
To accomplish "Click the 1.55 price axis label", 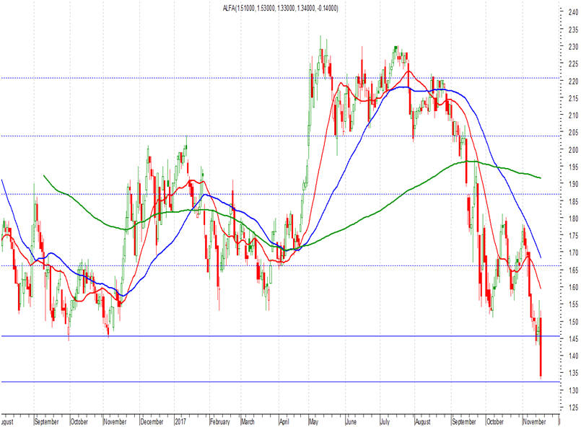I will (x=573, y=304).
